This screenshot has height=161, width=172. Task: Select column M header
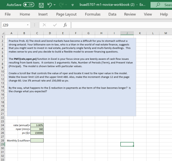pyautogui.click(x=166, y=33)
